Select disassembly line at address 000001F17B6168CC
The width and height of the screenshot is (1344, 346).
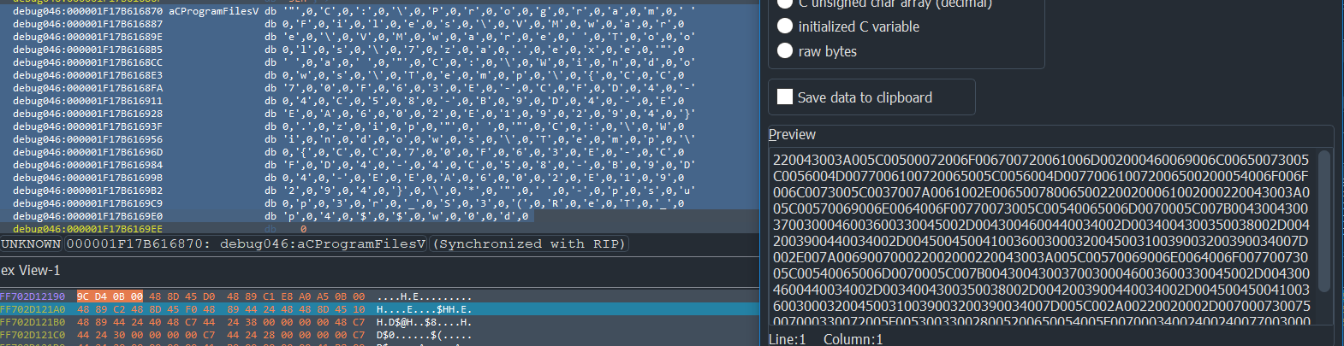pyautogui.click(x=378, y=62)
